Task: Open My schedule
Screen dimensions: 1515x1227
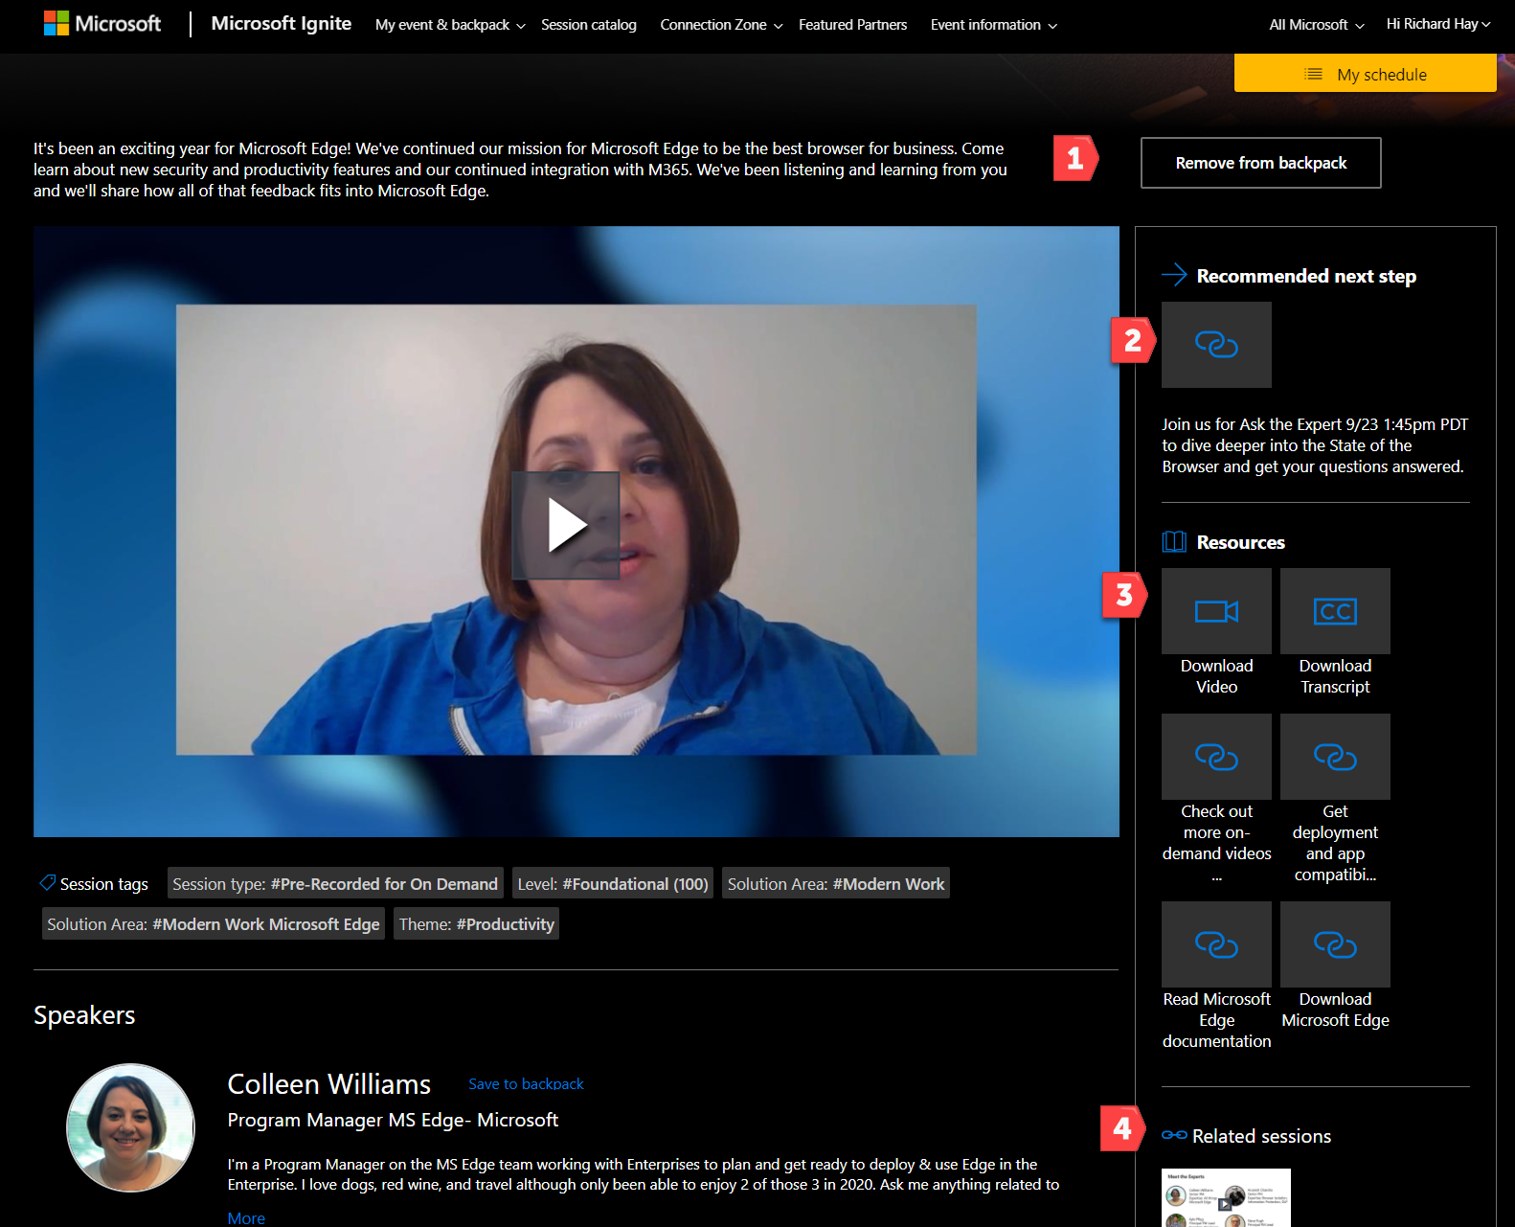Action: [x=1365, y=74]
